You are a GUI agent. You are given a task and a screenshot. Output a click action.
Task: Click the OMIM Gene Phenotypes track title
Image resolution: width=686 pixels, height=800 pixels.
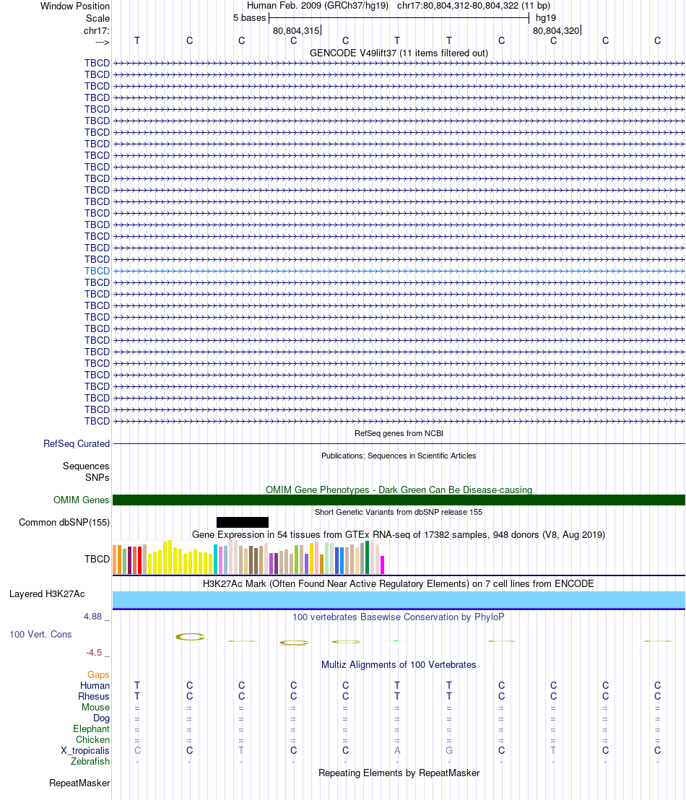pyautogui.click(x=399, y=490)
